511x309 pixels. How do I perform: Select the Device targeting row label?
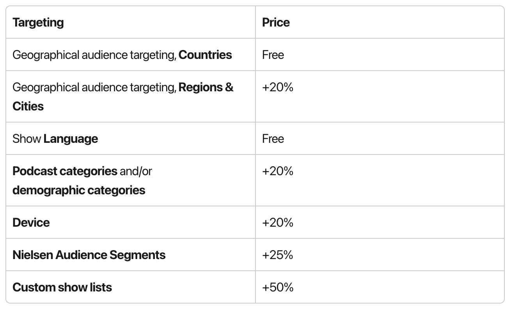31,222
